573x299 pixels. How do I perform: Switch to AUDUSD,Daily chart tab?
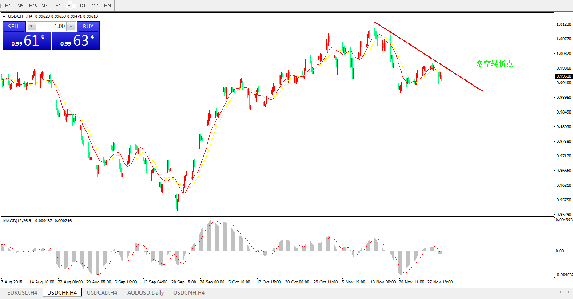click(x=146, y=292)
